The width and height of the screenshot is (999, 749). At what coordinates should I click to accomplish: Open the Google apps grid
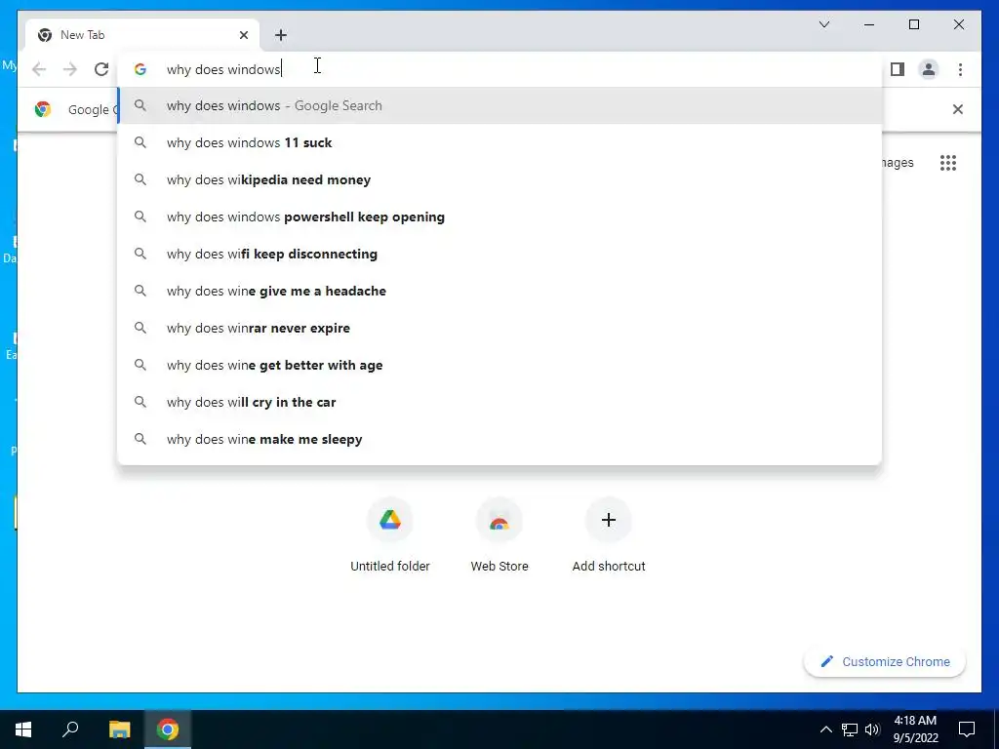pyautogui.click(x=948, y=163)
